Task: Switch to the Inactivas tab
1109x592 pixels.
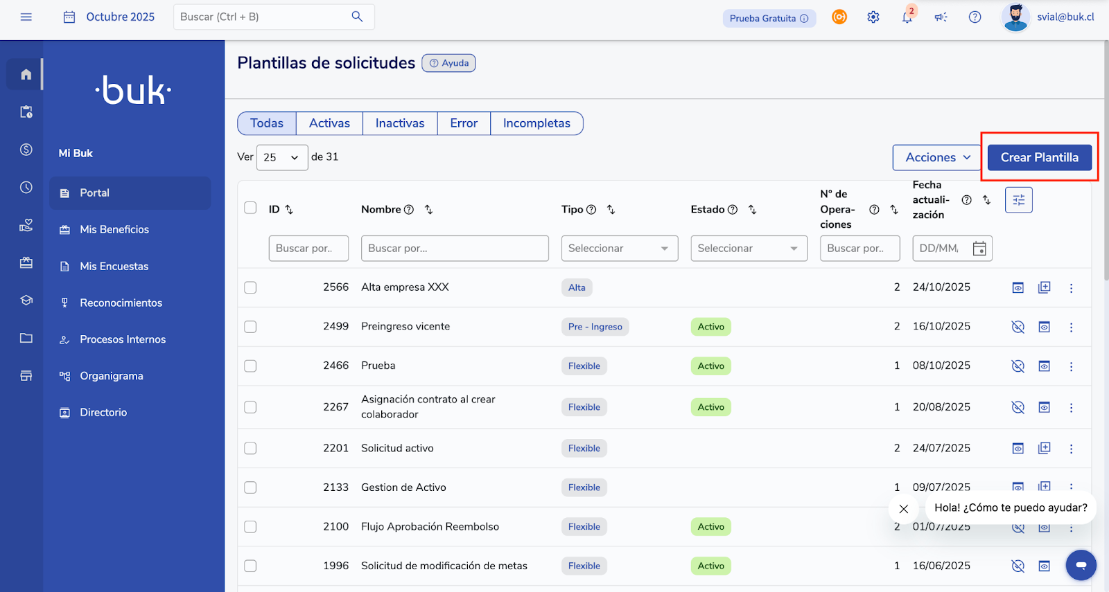Action: [x=399, y=123]
